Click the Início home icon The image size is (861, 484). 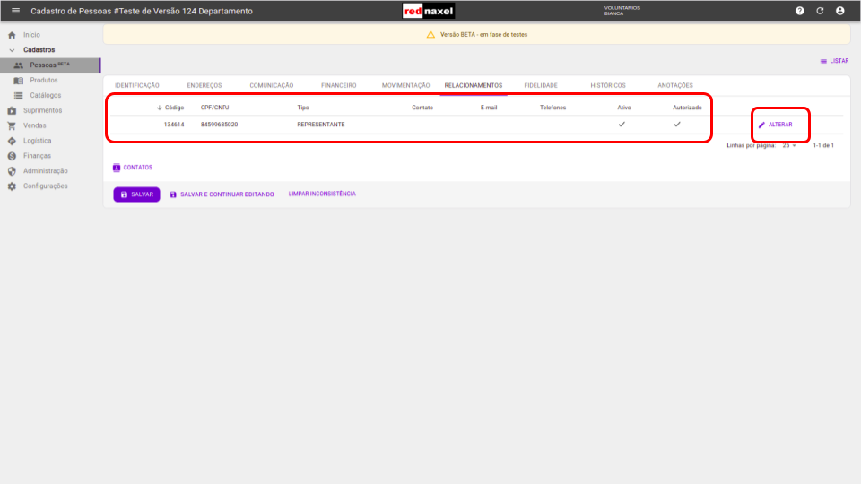click(x=12, y=35)
